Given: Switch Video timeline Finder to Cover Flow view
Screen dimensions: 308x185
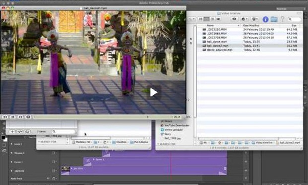Looking at the screenshot, I should tap(218, 19).
